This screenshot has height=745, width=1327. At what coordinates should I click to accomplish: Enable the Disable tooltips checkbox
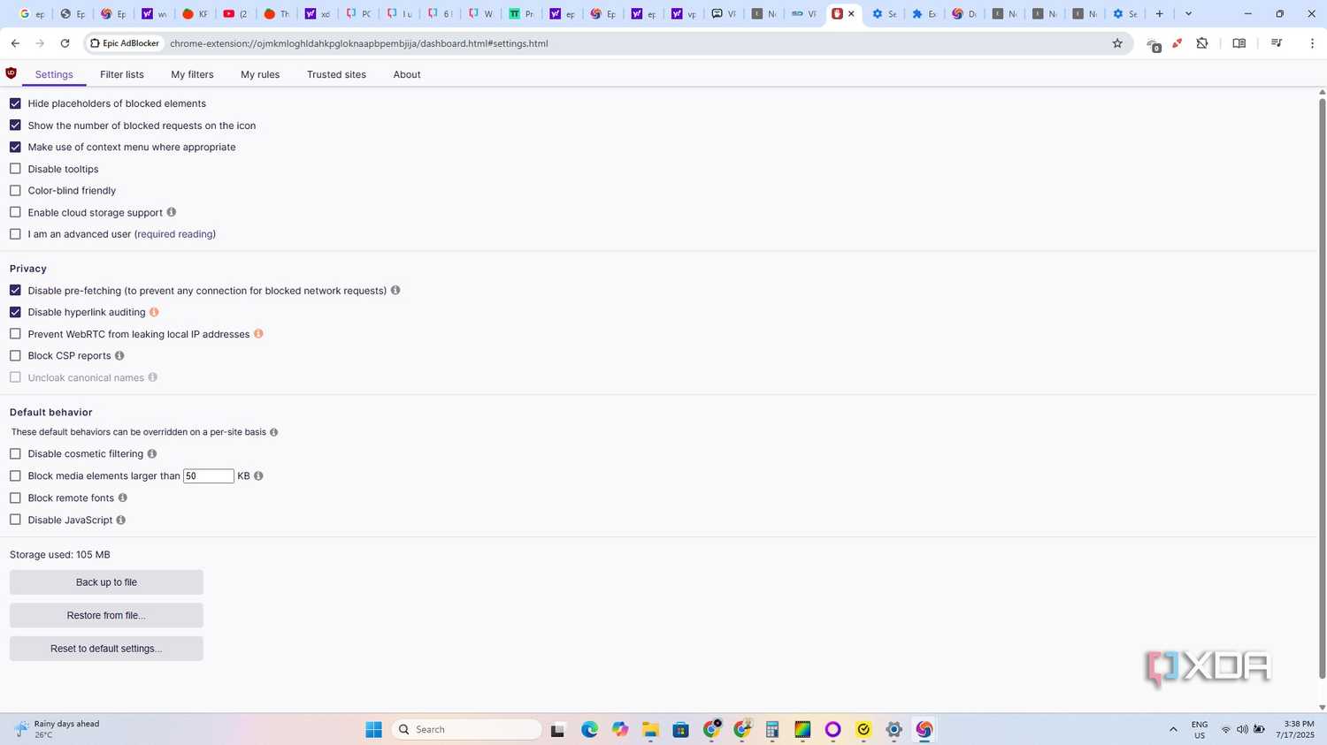(15, 169)
